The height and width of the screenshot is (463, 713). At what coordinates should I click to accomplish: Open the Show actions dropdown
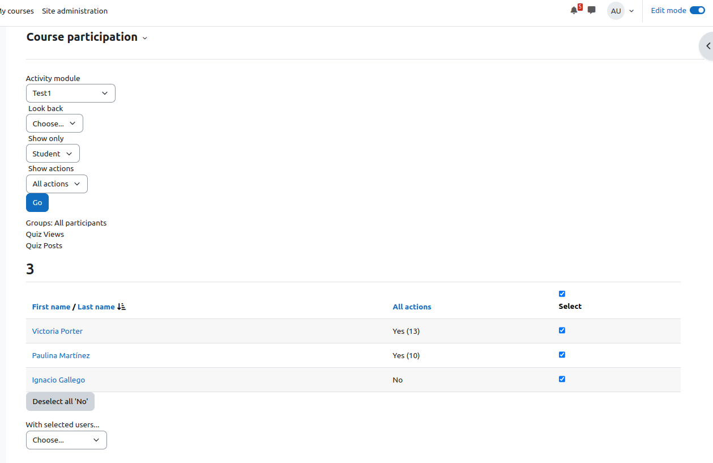pos(57,184)
